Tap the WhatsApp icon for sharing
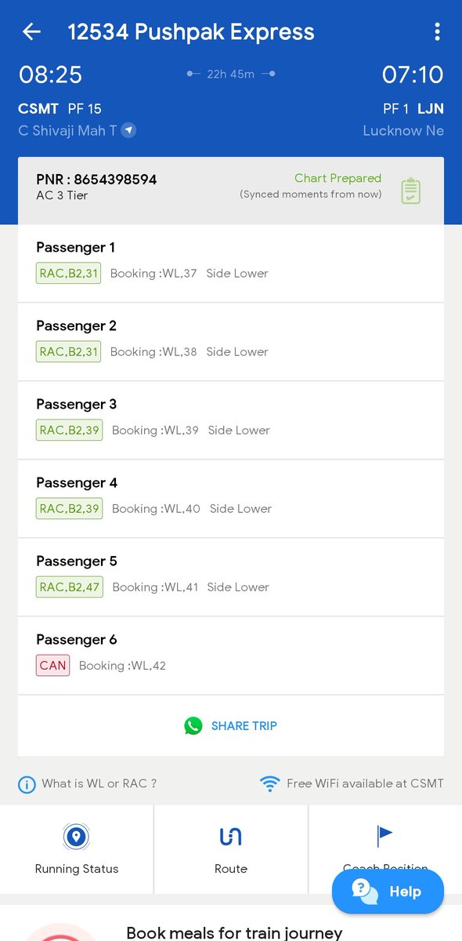Screen dimensions: 462x941 click(x=193, y=725)
